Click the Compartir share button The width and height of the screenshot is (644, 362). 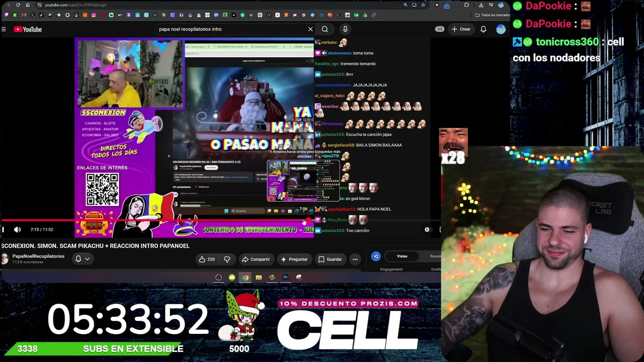[256, 259]
